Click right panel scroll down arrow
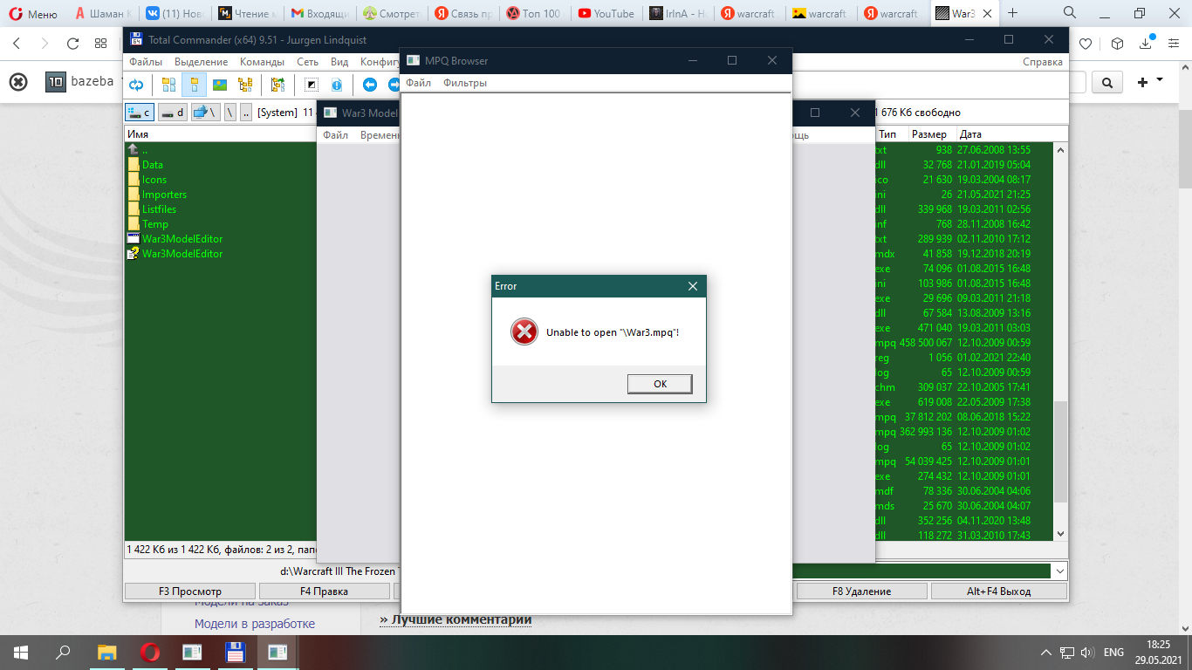This screenshot has width=1192, height=670. tap(1060, 534)
